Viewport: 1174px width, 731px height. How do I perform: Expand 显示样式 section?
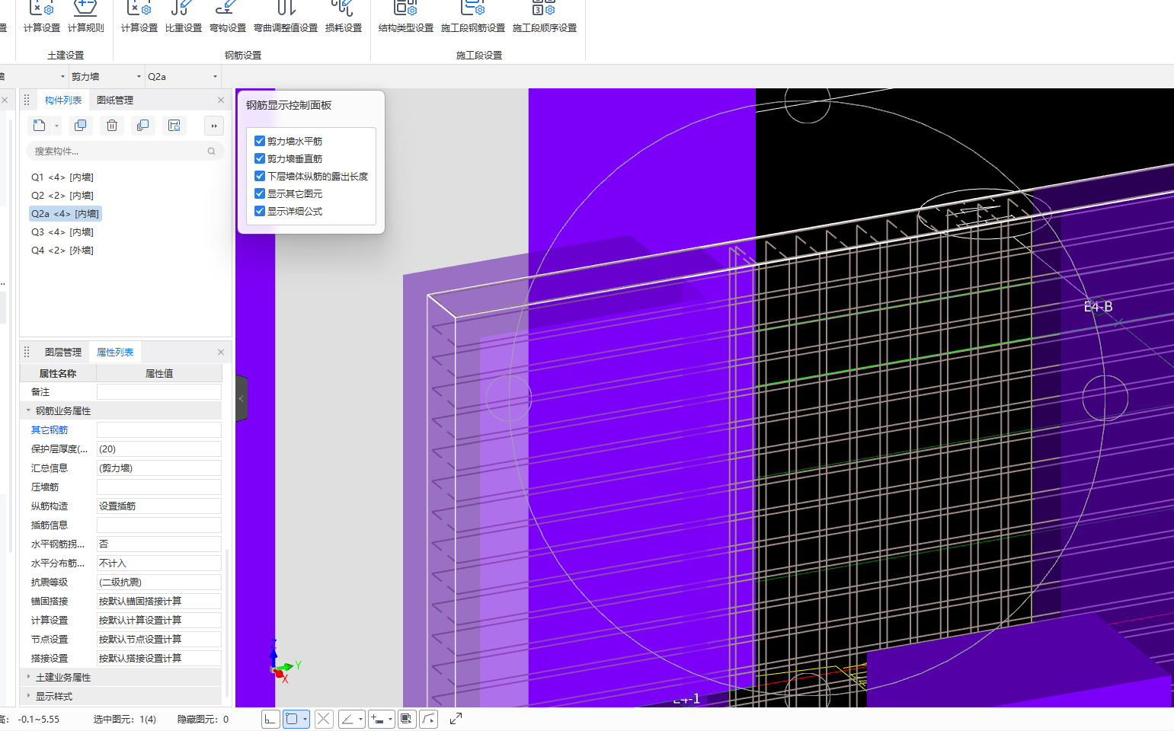pyautogui.click(x=28, y=696)
